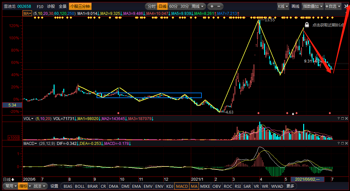Close the VOL indicator panel
The image size is (350, 191).
pos(347,119)
